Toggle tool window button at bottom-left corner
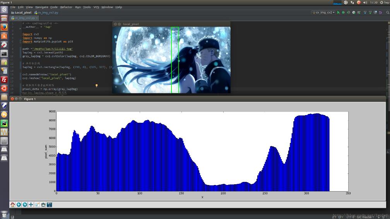 pos(12,217)
